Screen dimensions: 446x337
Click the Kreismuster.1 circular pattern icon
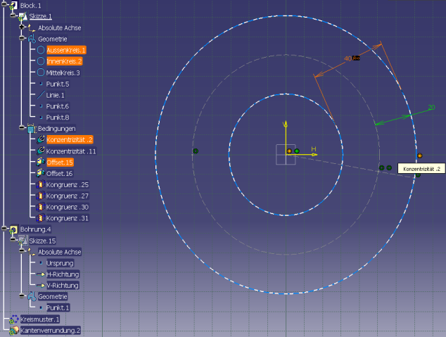(x=13, y=319)
